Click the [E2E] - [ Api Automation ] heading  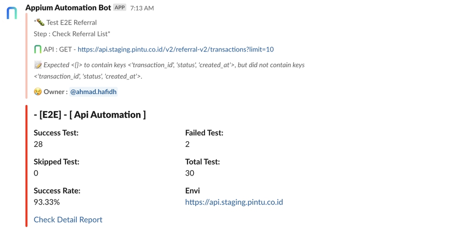click(90, 115)
